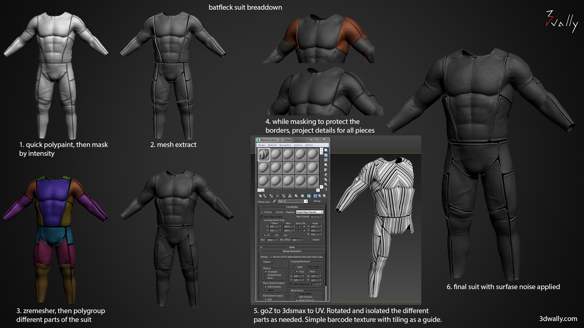
Task: Open the Video Color Check icon
Action: pyautogui.click(x=326, y=169)
